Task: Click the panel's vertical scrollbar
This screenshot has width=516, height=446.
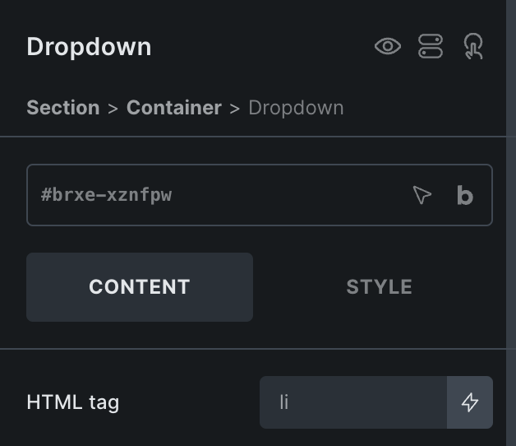Action: (511, 223)
